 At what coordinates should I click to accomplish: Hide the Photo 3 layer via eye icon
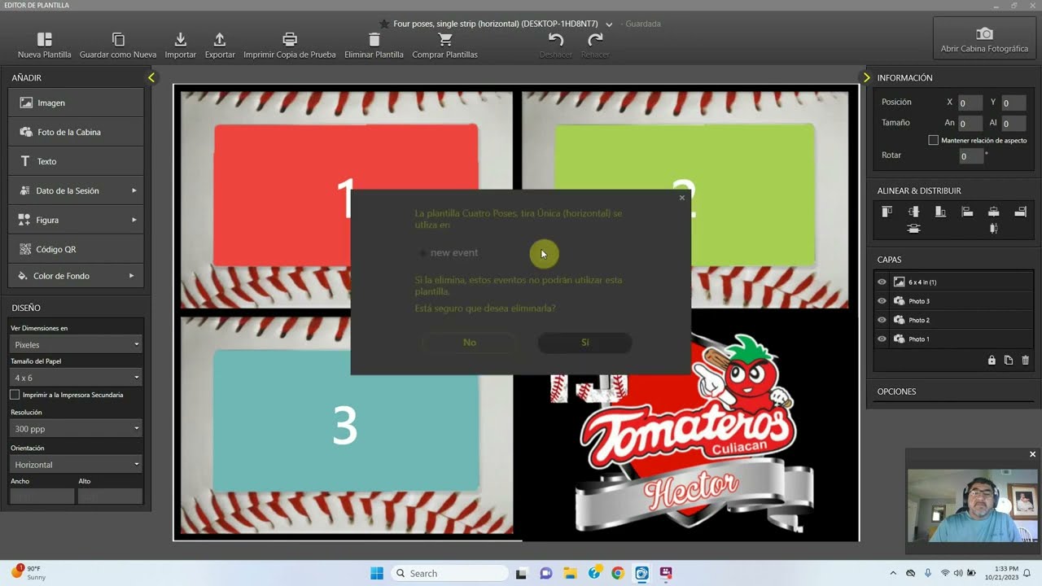click(882, 301)
